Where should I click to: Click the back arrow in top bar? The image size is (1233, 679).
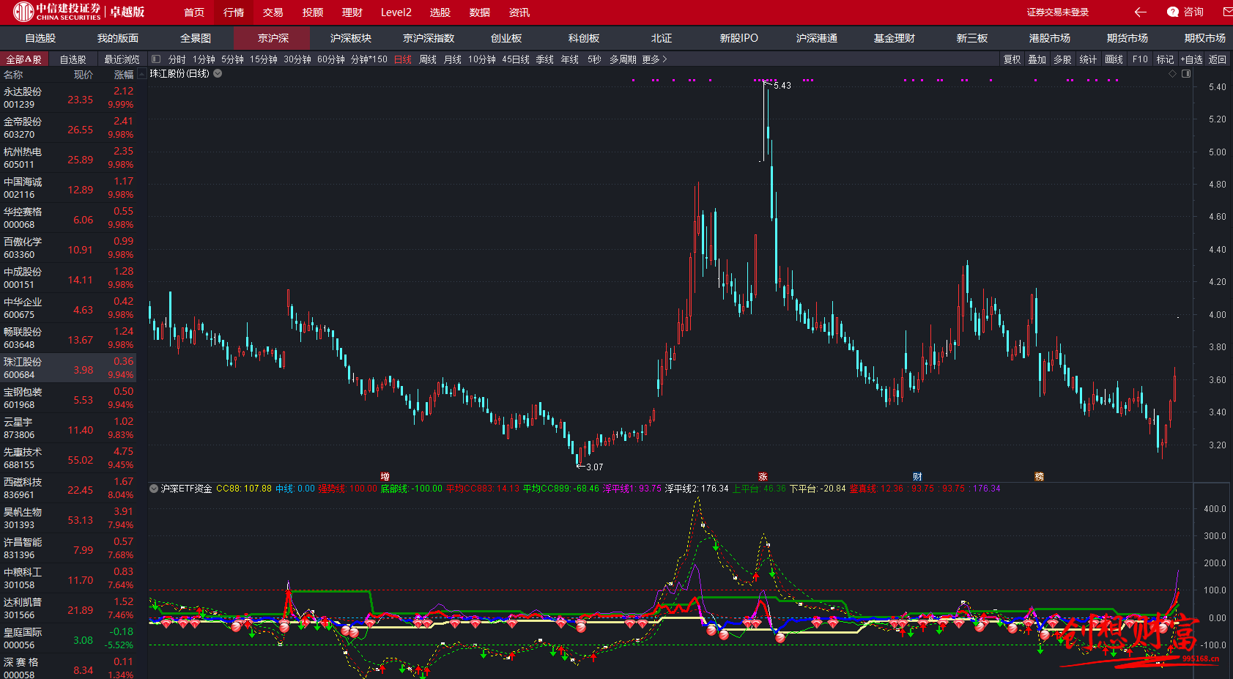coord(1140,12)
